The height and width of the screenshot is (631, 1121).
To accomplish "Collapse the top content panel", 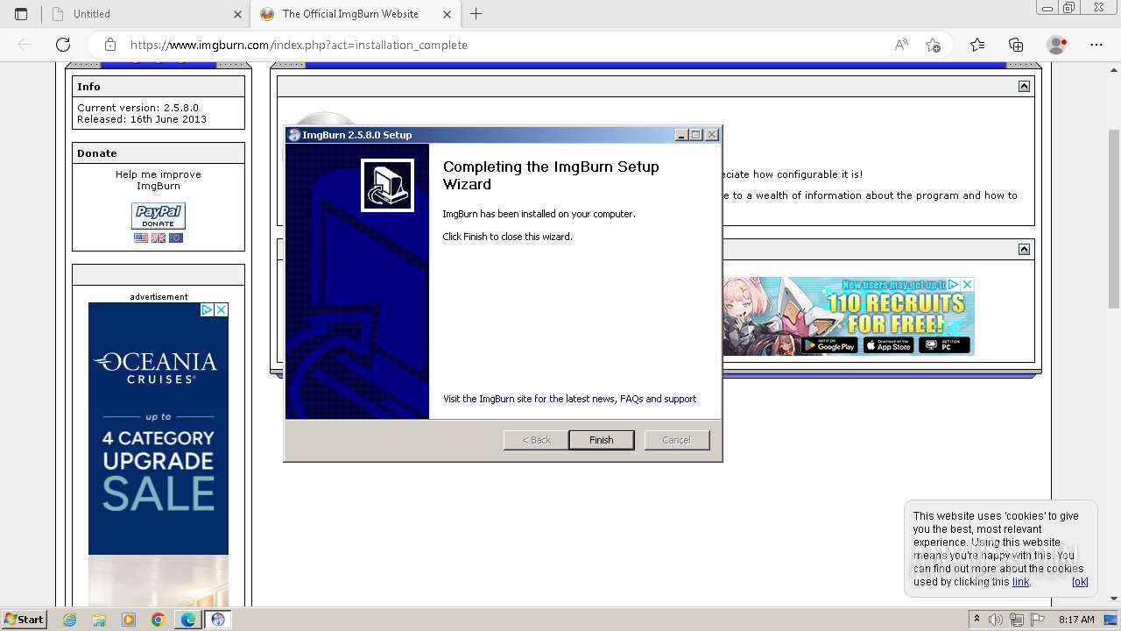I will click(1024, 86).
